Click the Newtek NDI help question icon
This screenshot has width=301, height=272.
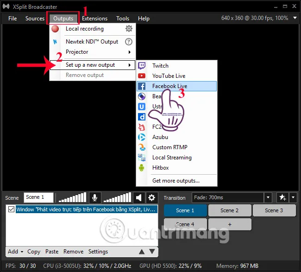point(129,42)
